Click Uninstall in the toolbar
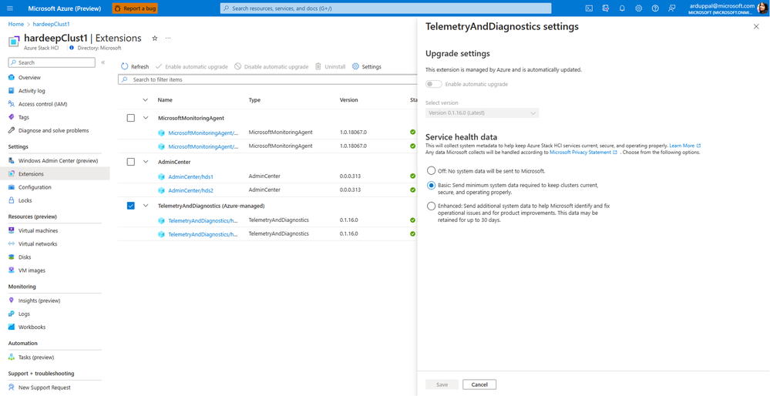This screenshot has height=396, width=770. [x=331, y=67]
